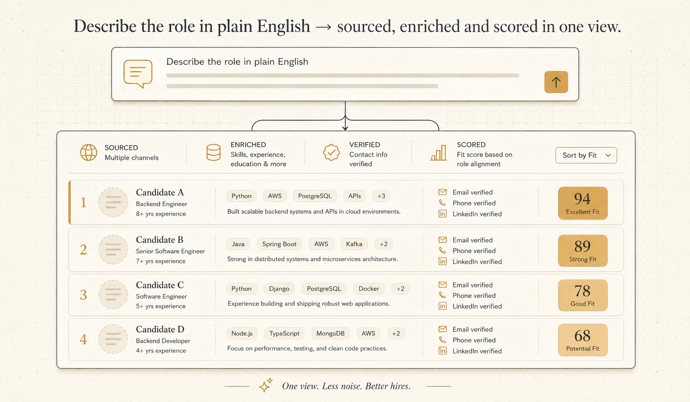This screenshot has height=402, width=690.
Task: Expand Candidate D's +2 more skills
Action: click(x=396, y=334)
